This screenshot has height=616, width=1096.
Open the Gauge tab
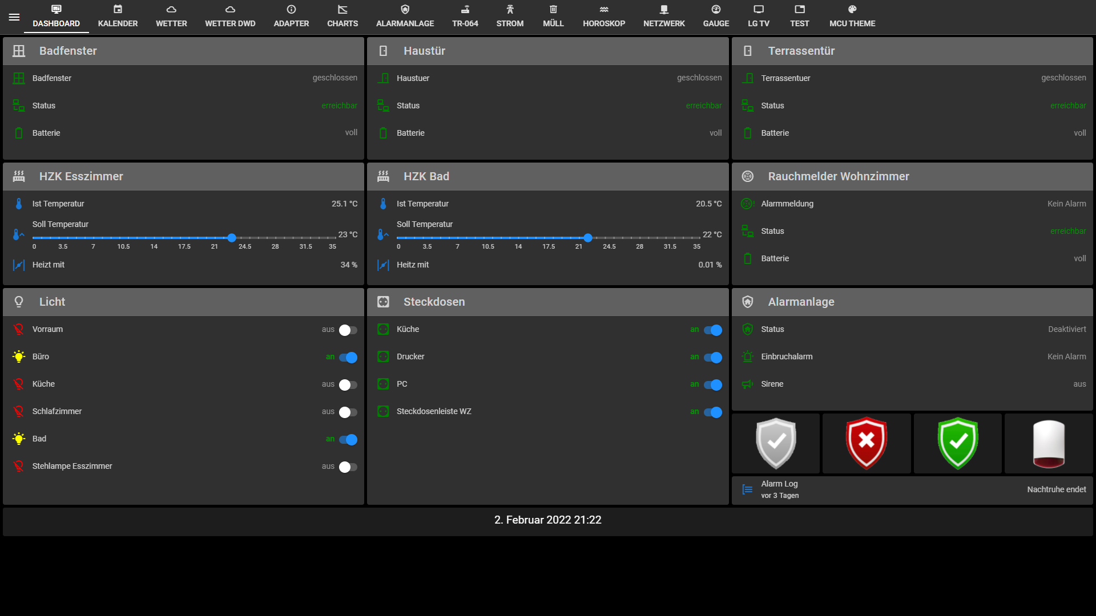point(716,17)
